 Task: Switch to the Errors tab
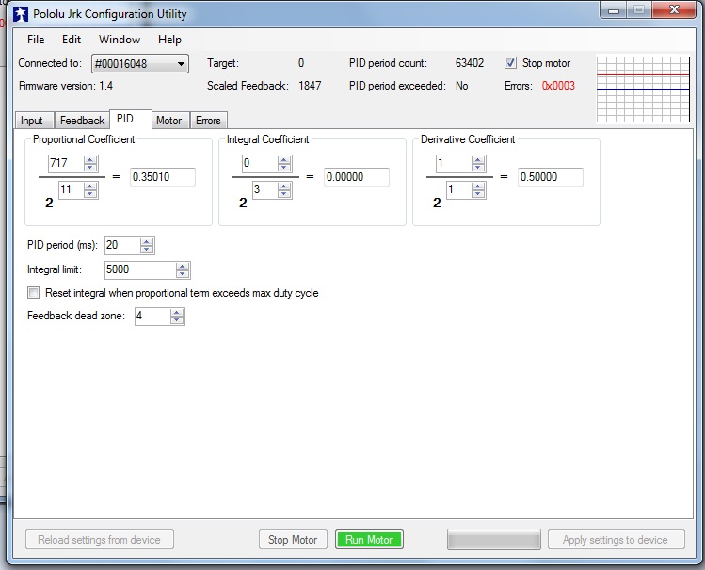209,121
